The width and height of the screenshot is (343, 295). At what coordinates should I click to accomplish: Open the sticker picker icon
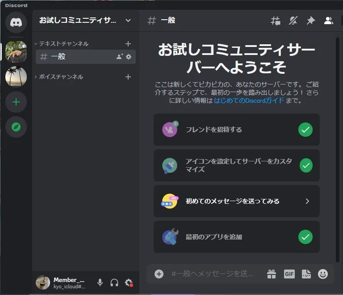306,274
